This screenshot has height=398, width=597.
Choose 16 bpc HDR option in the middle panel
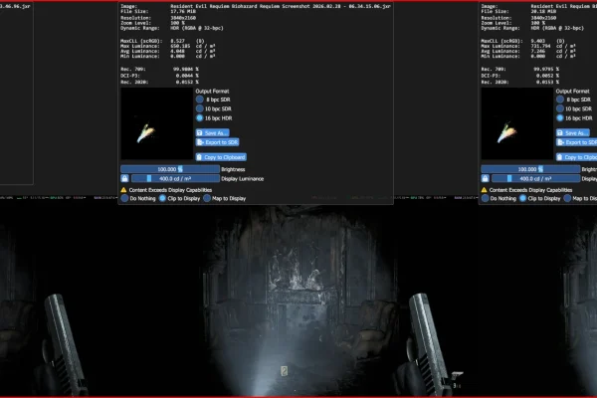point(200,118)
